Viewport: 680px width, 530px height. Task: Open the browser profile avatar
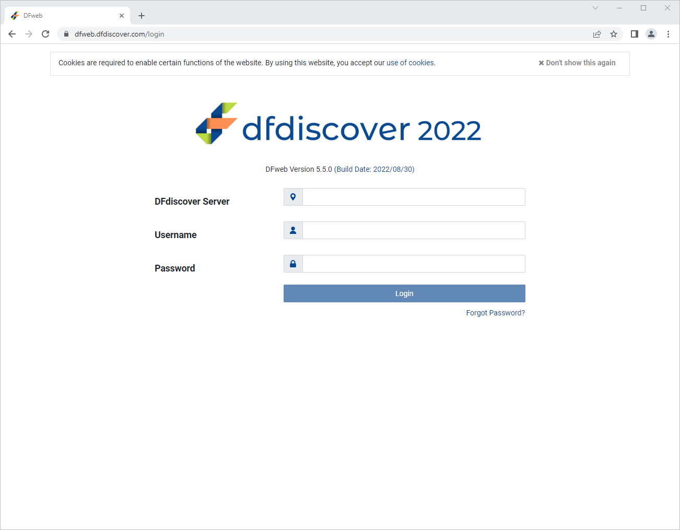[x=651, y=34]
